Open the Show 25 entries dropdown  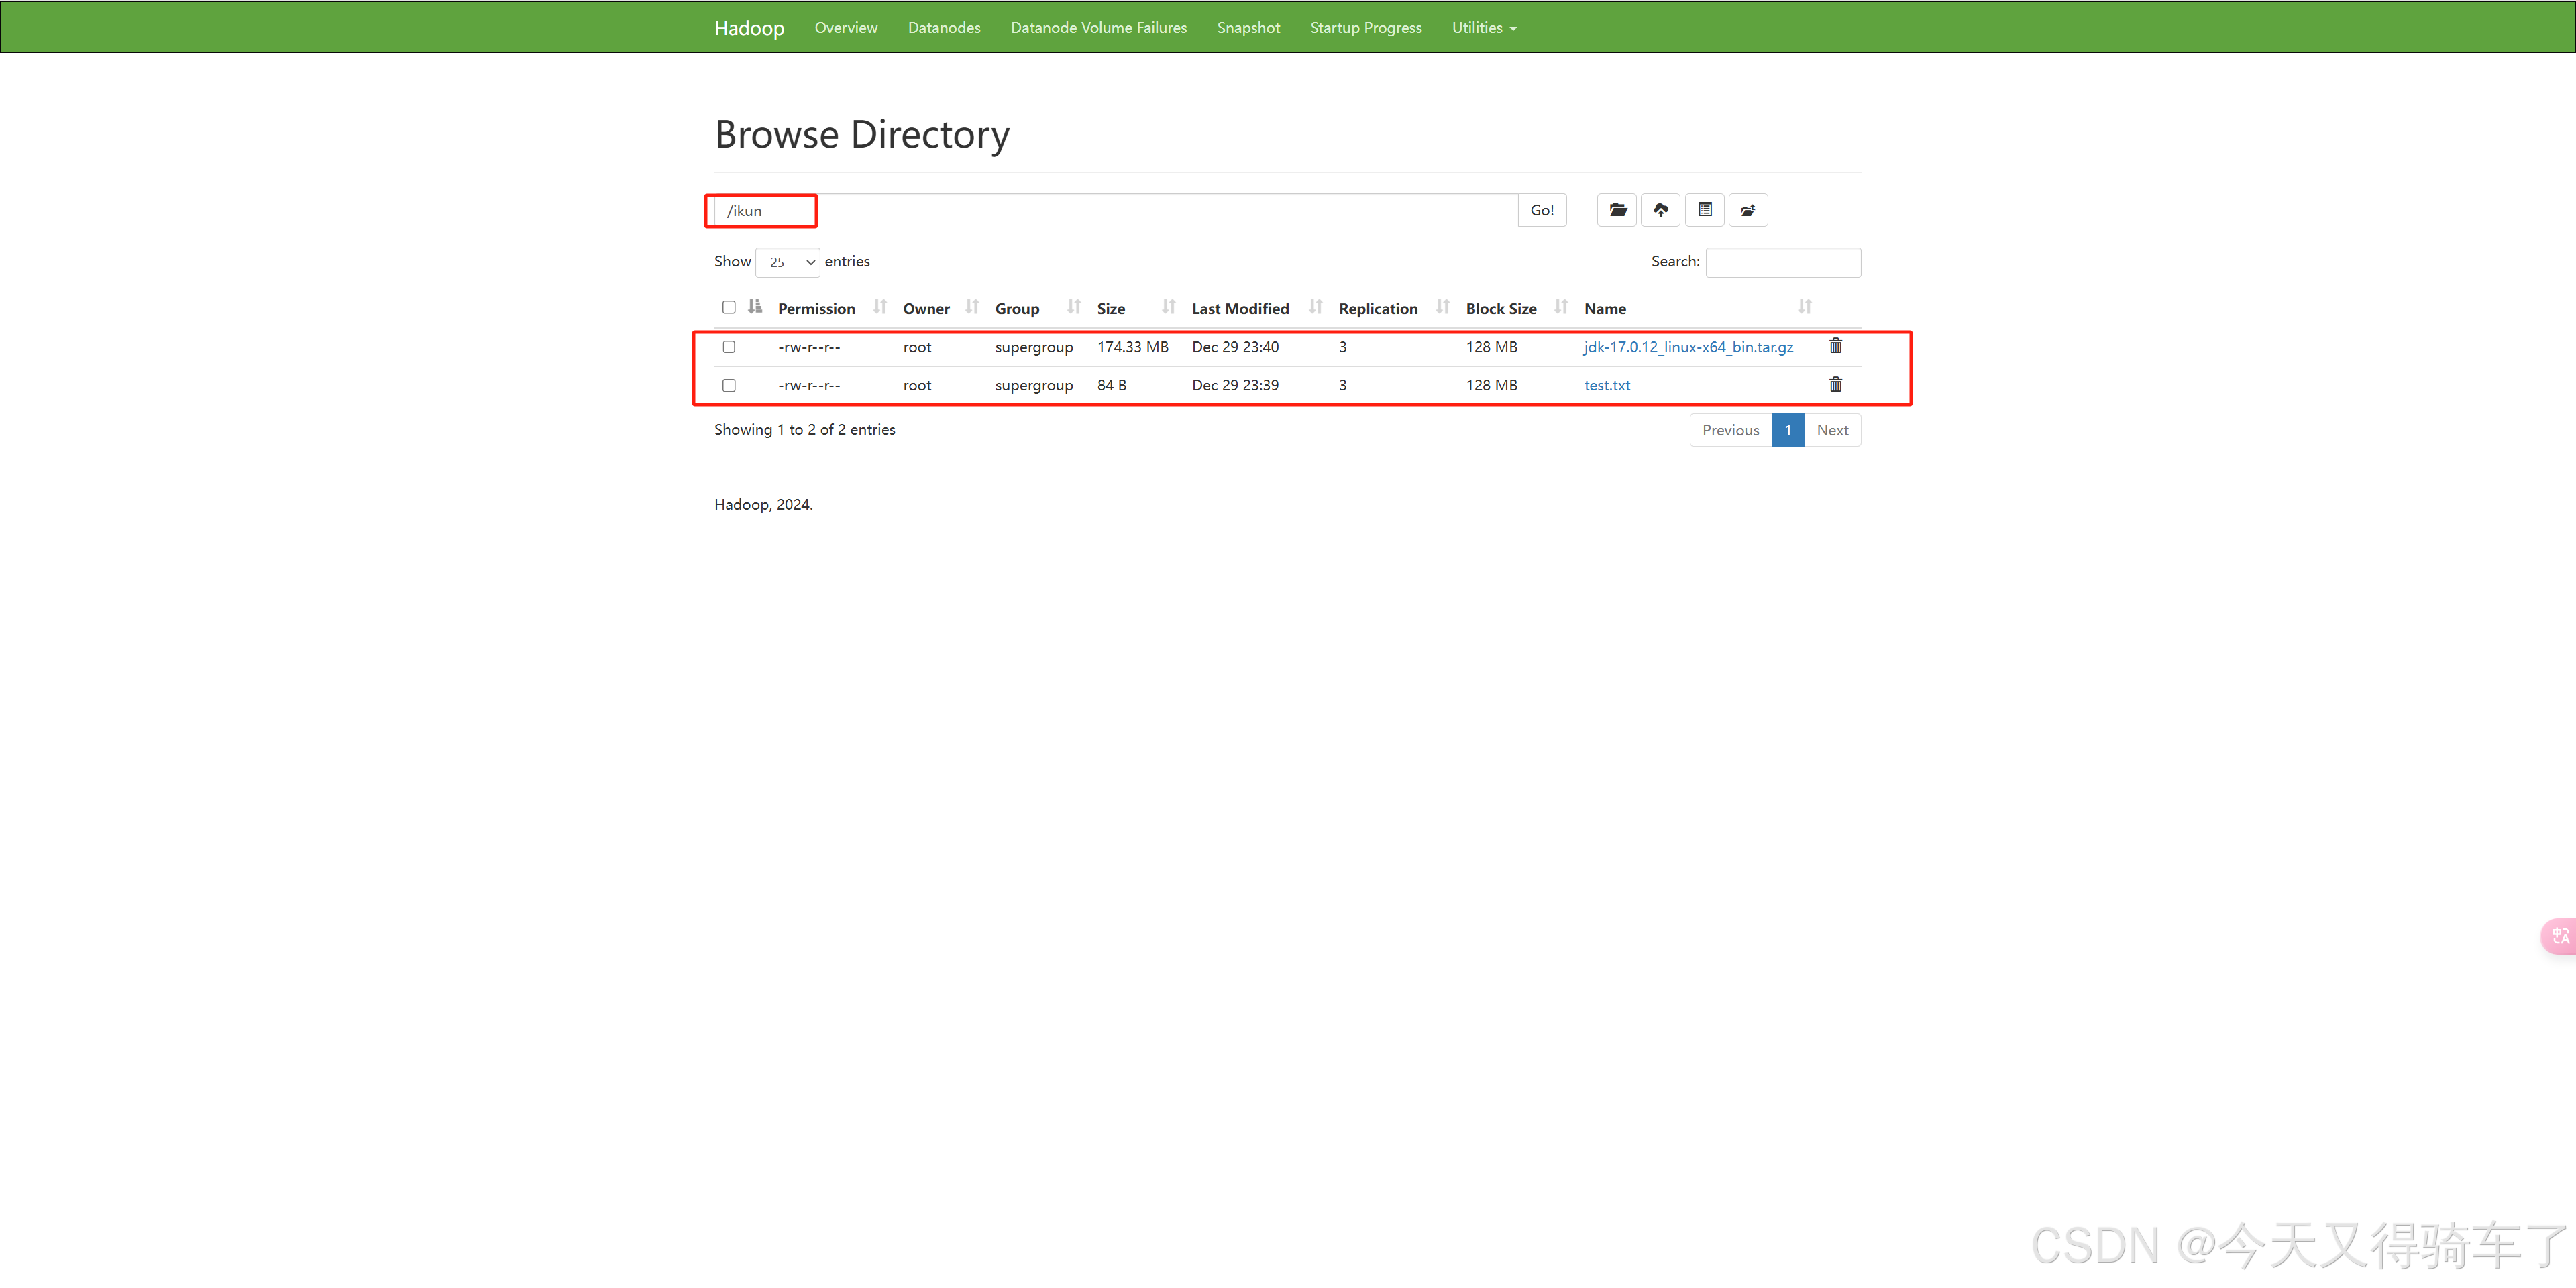[x=788, y=262]
